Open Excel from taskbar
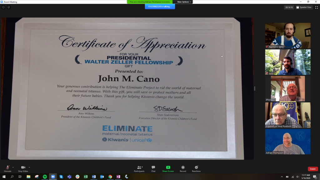The width and height of the screenshot is (320, 180). click(x=86, y=177)
